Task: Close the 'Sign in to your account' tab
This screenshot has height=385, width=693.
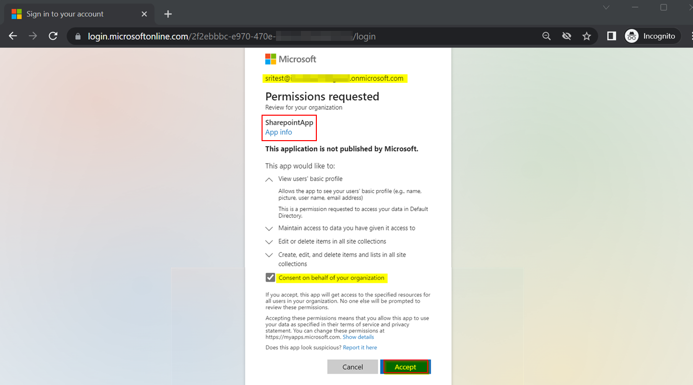Action: coord(144,14)
